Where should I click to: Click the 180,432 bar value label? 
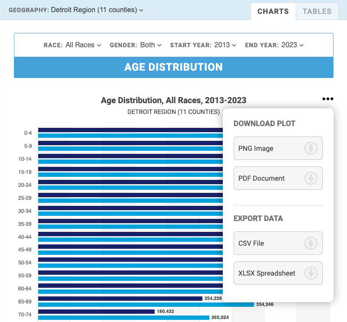coord(165,312)
